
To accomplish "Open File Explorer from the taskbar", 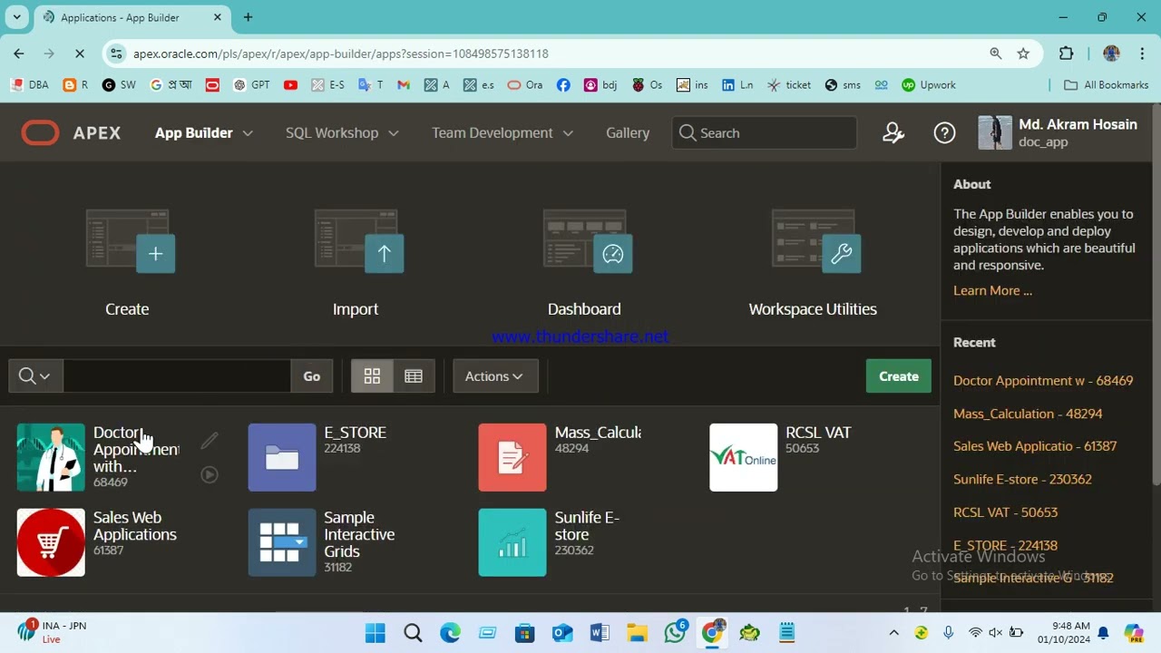I will pyautogui.click(x=637, y=633).
